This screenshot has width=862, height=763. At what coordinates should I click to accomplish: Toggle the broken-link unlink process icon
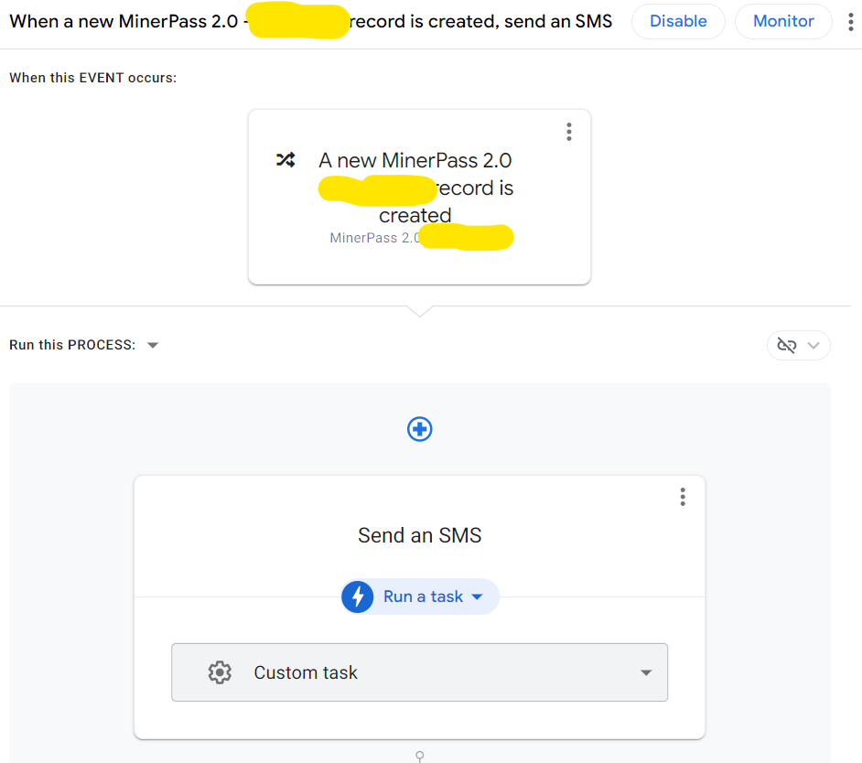click(786, 345)
